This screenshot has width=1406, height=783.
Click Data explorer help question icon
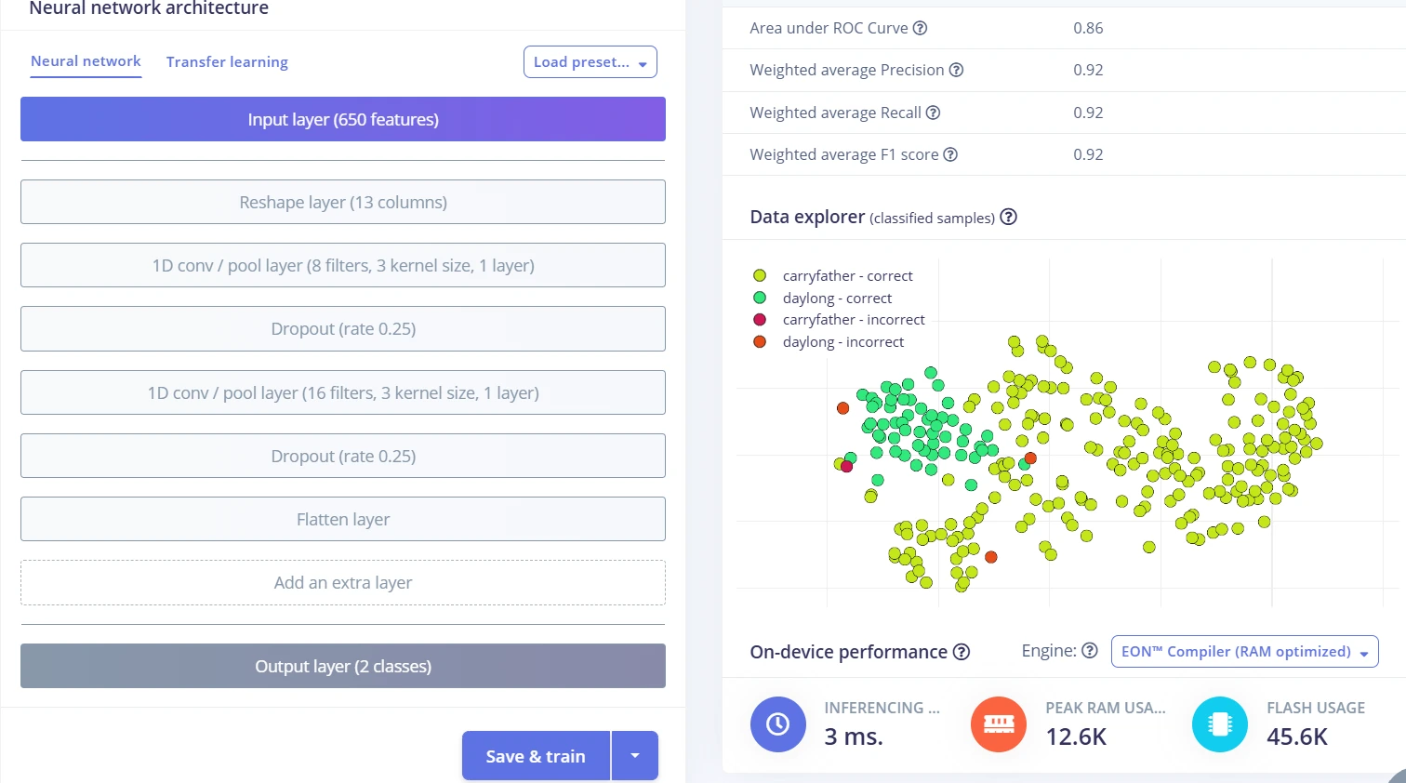click(x=1008, y=217)
